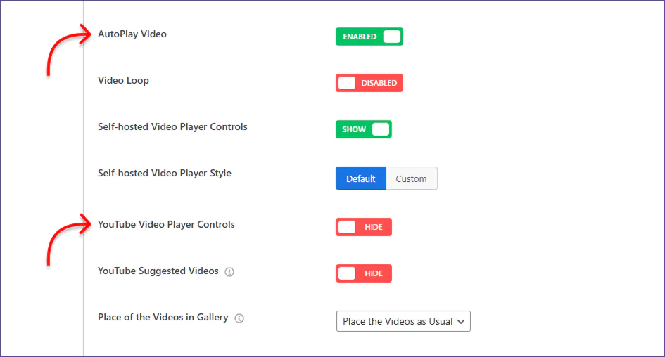665x357 pixels.
Task: Toggle YouTube Video Player Controls switch
Action: 363,227
